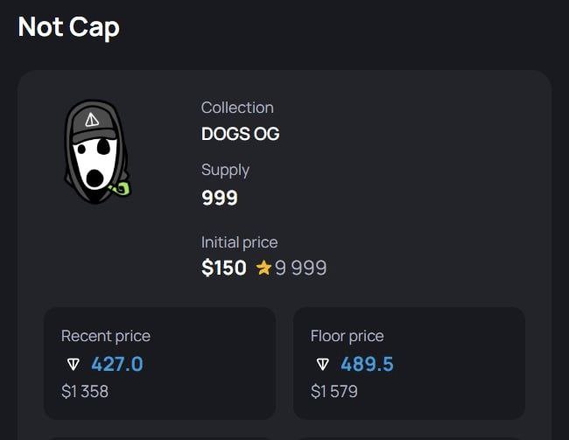
Task: Click the 489.5 floor price value
Action: 367,364
